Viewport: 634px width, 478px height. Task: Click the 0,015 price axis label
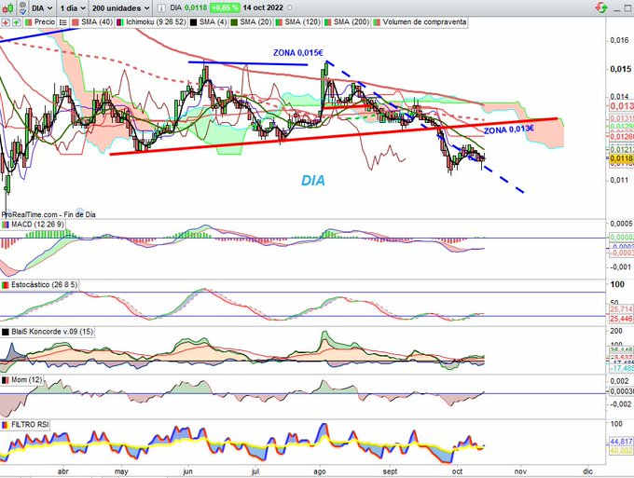click(x=621, y=69)
